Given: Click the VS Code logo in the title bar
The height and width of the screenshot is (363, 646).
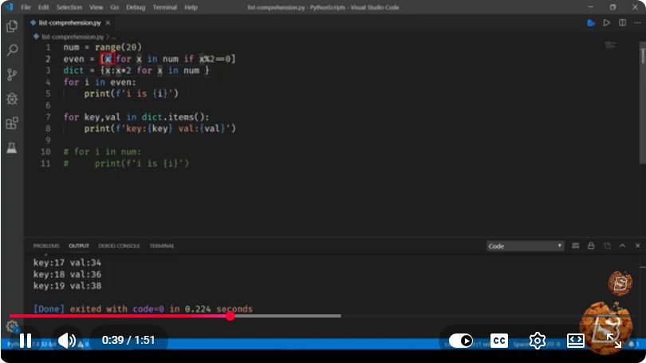Looking at the screenshot, I should pyautogui.click(x=9, y=7).
